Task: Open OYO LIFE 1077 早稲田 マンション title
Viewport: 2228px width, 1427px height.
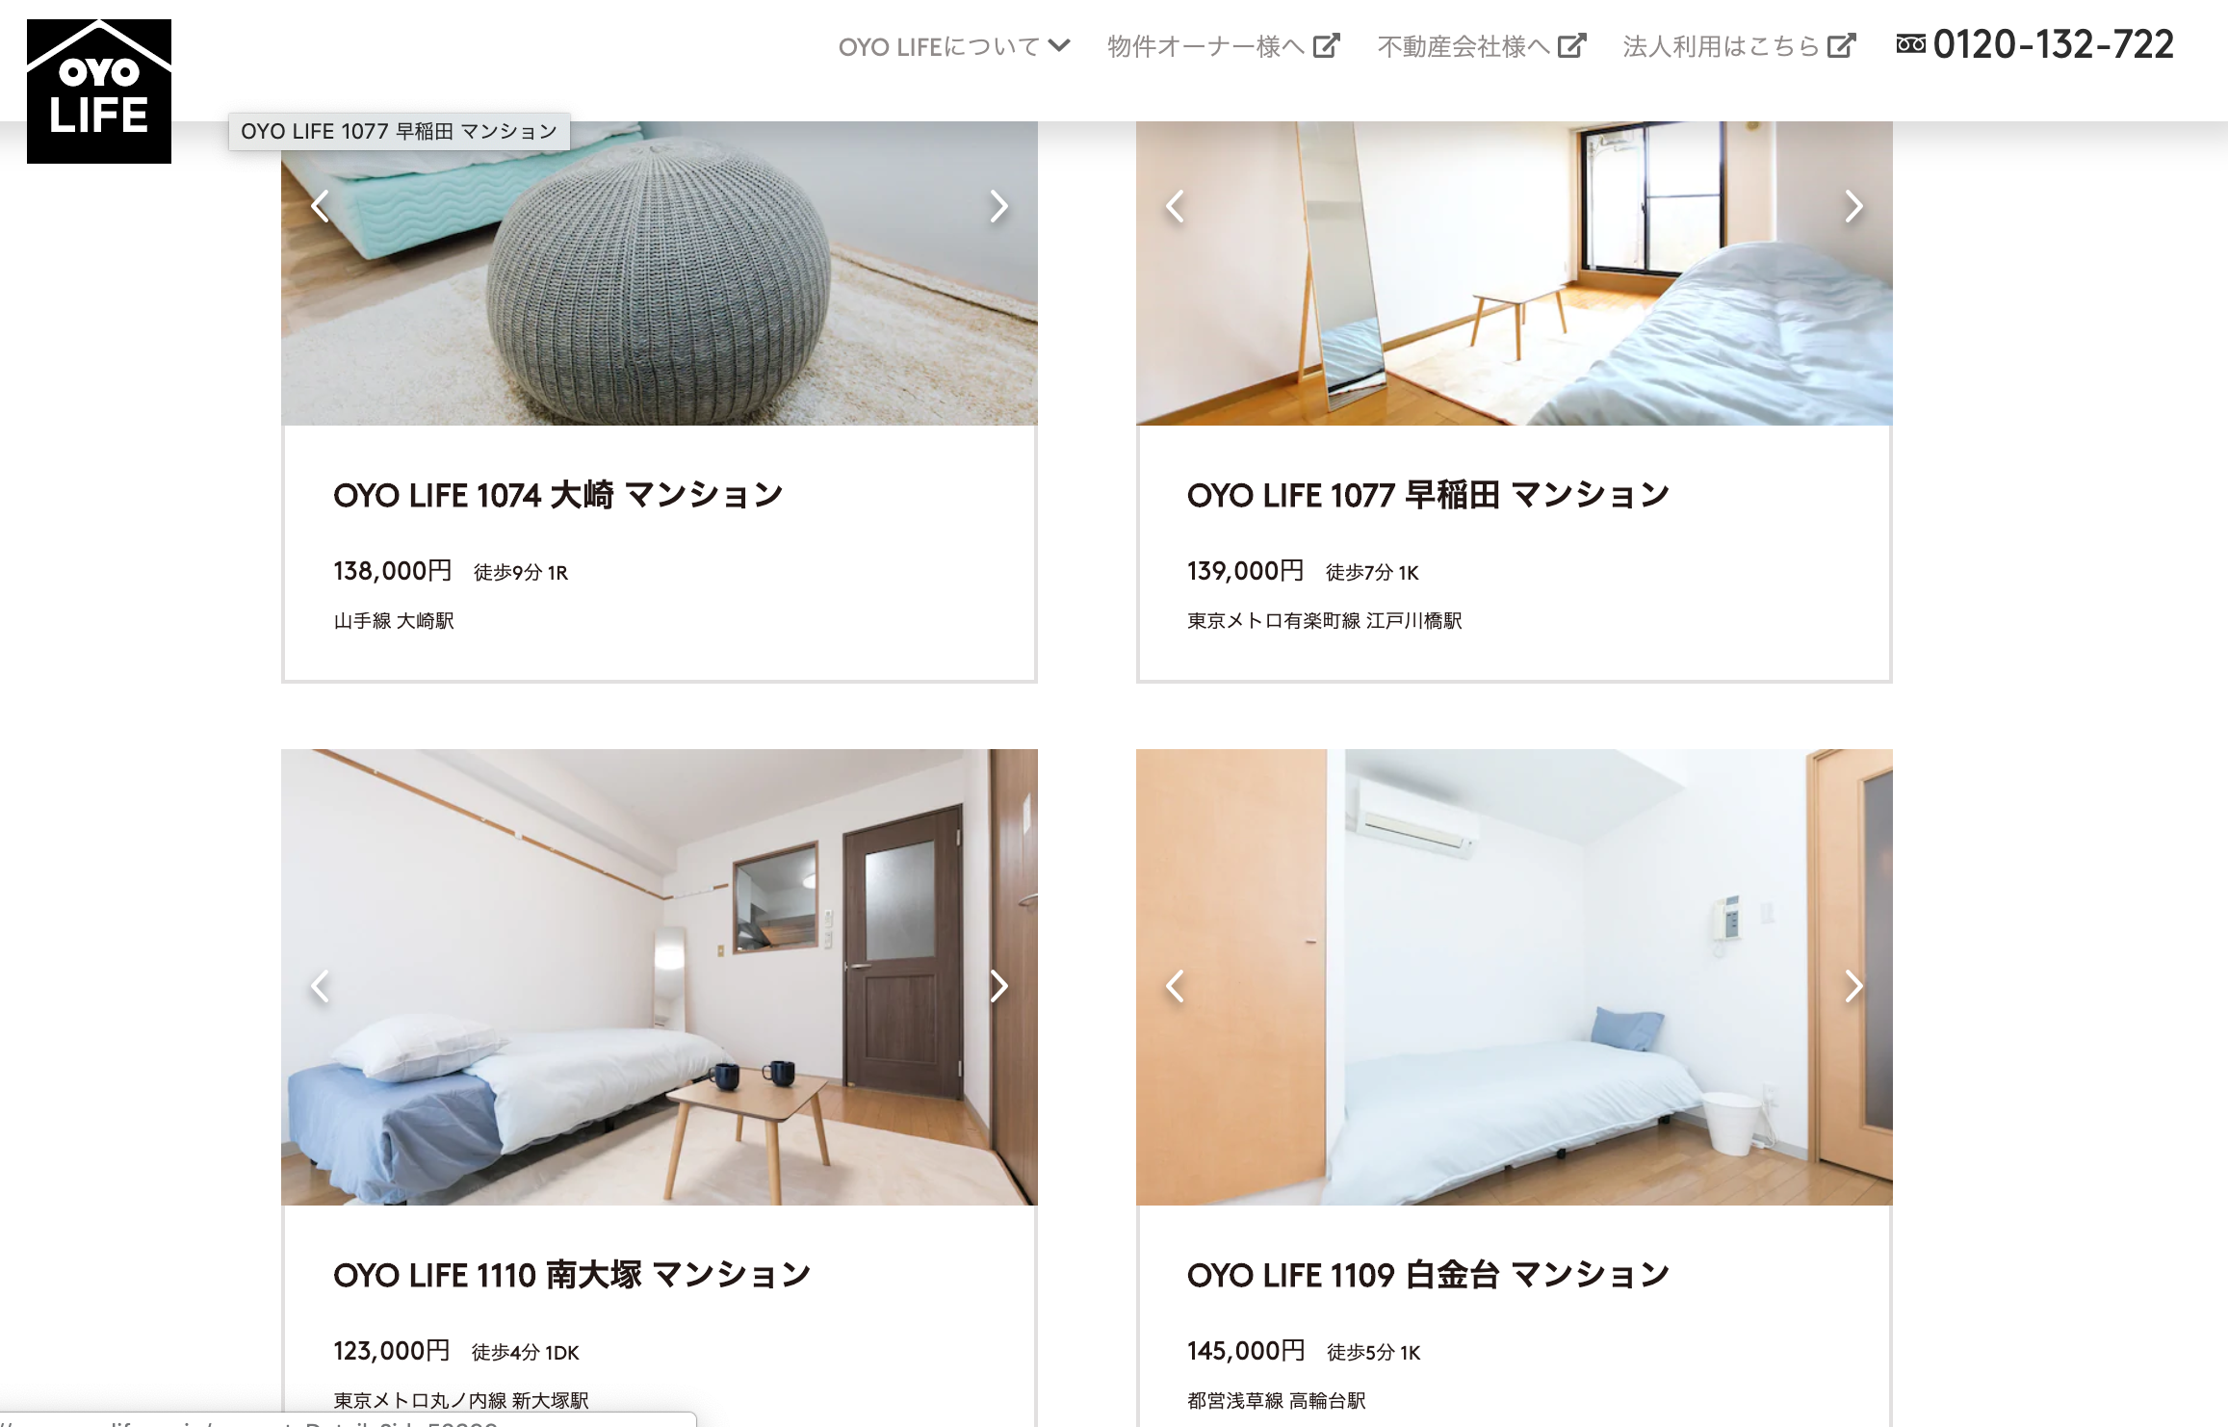Action: tap(1428, 495)
